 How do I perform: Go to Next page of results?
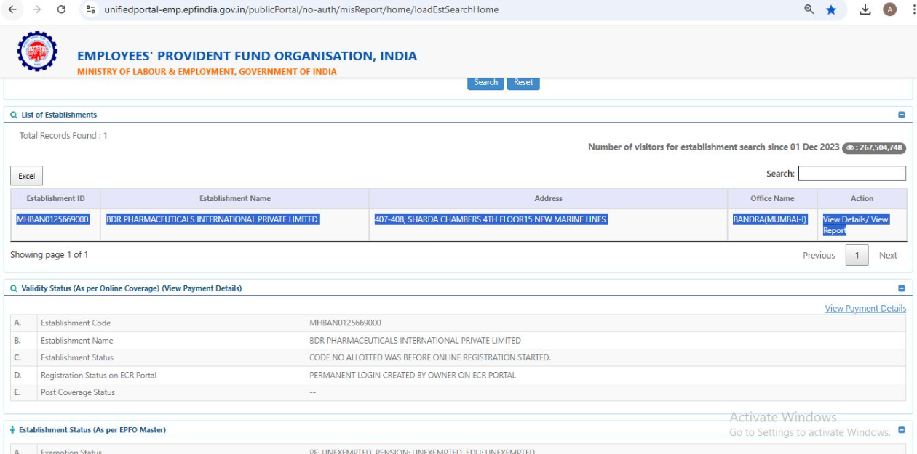pos(888,255)
